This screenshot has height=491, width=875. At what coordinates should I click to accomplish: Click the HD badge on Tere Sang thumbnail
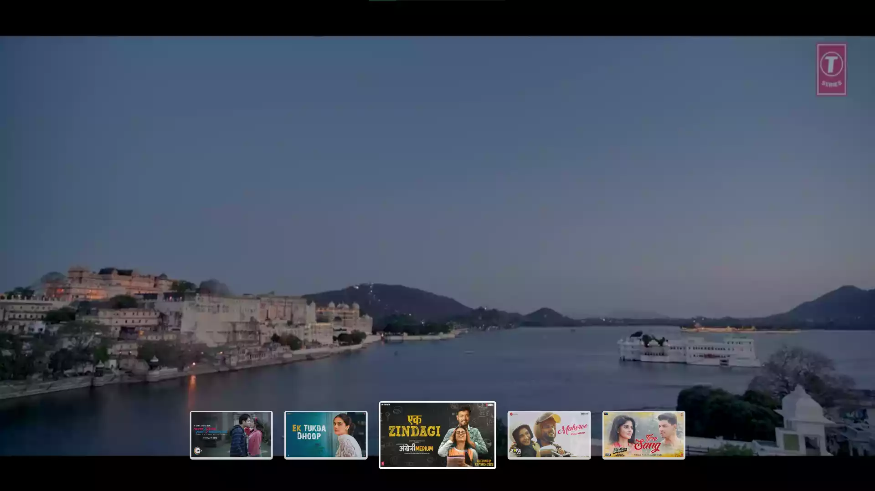(608, 454)
